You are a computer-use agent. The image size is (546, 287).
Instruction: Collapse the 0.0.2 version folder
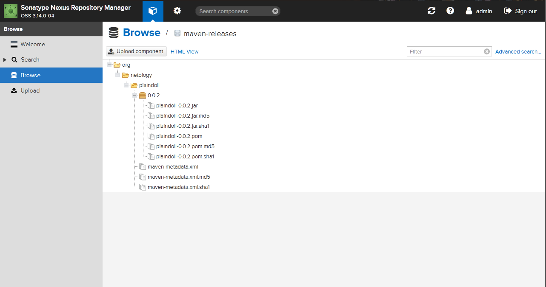click(x=134, y=95)
